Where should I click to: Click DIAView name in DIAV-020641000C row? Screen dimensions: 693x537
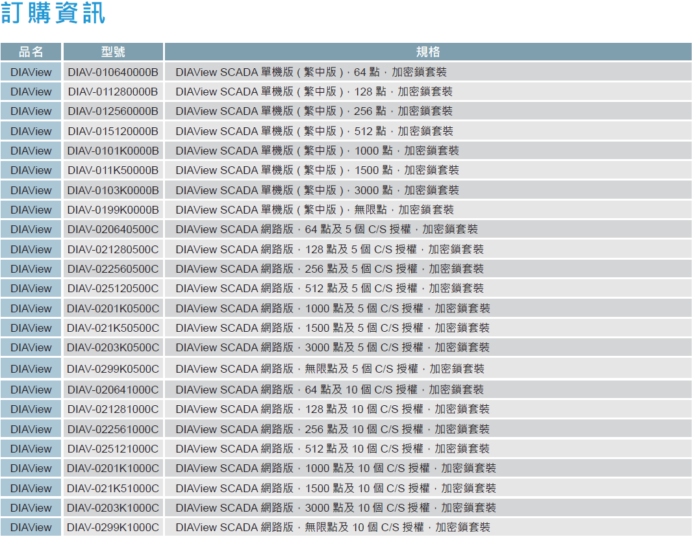[x=31, y=390]
